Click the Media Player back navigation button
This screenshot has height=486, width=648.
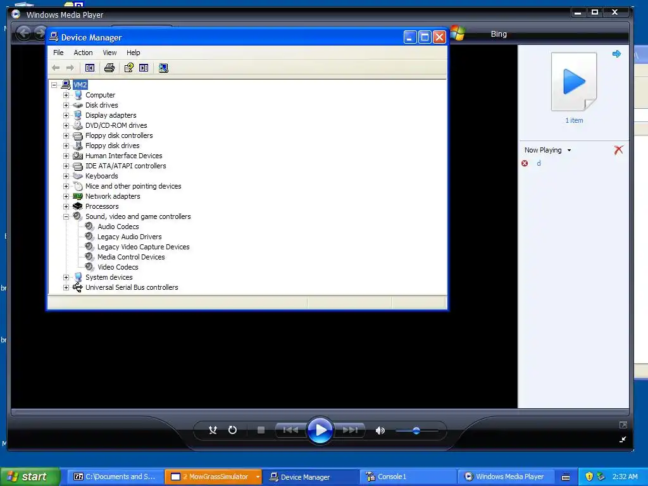point(23,33)
